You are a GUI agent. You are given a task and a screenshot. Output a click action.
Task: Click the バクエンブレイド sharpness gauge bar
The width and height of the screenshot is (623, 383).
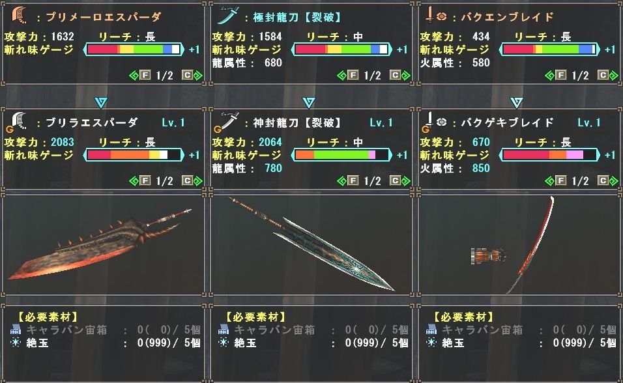tap(549, 50)
